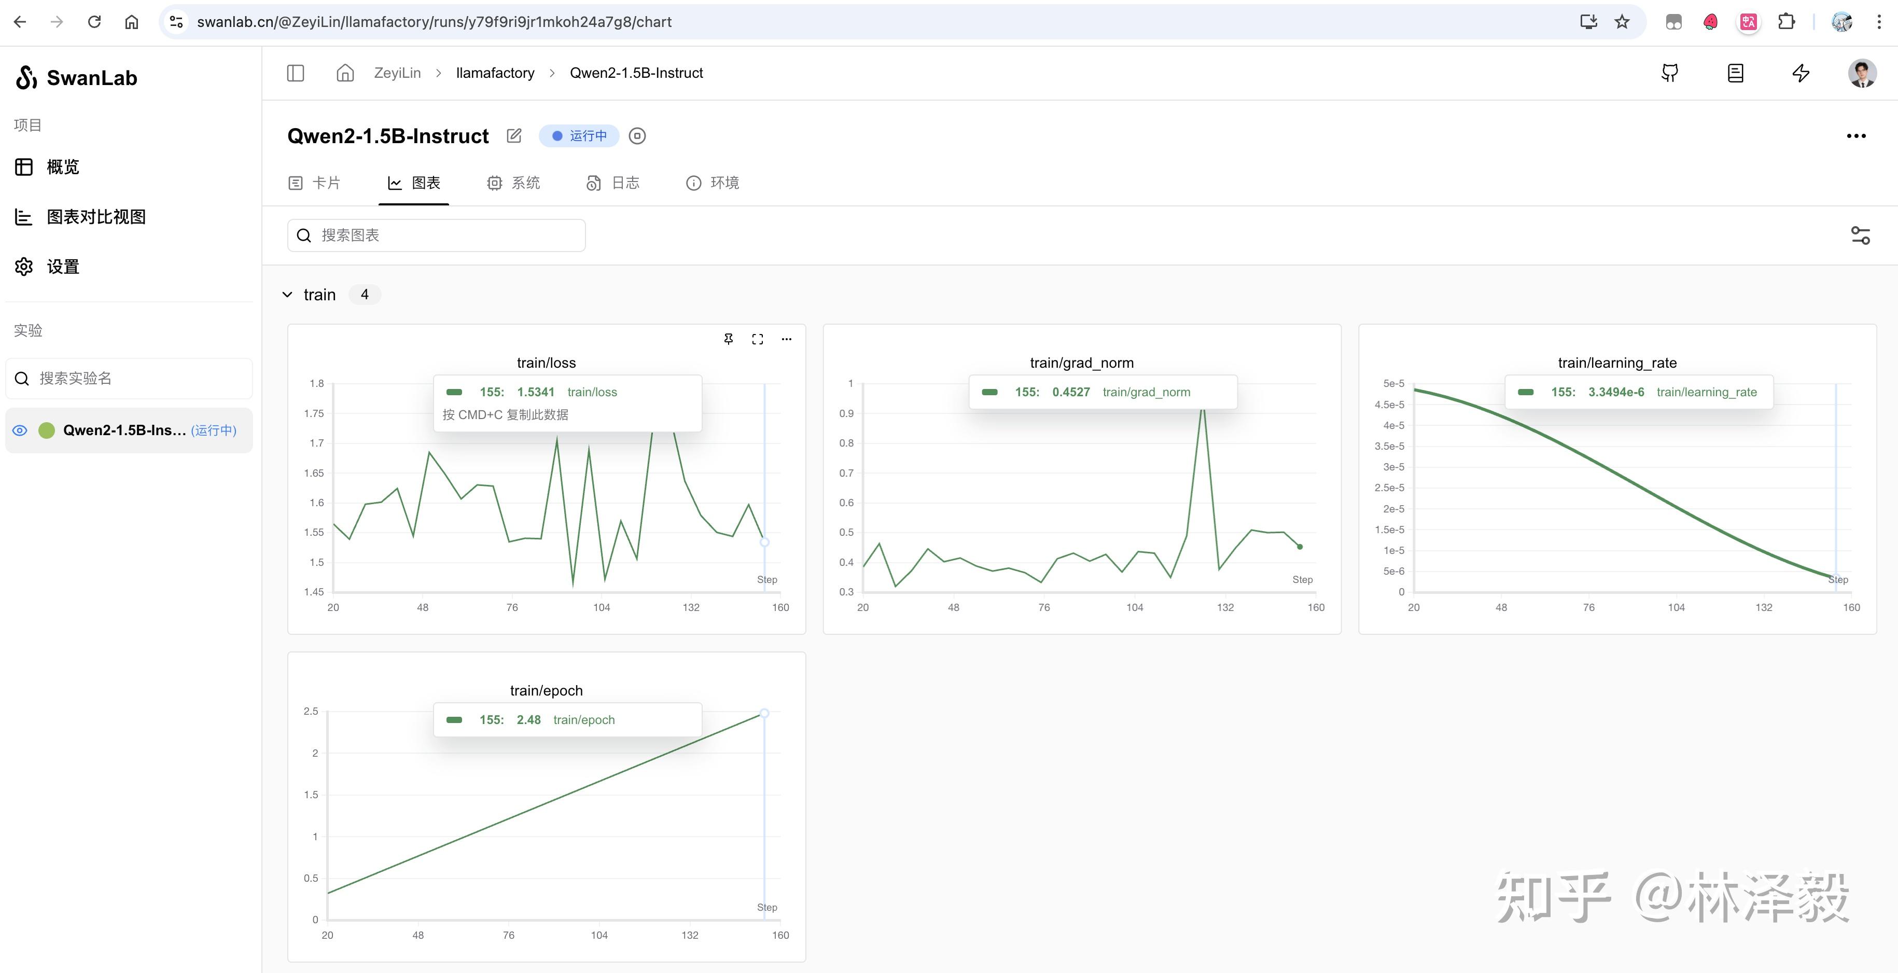This screenshot has height=973, width=1898.
Task: Click the home icon in breadcrumb
Action: pyautogui.click(x=345, y=73)
